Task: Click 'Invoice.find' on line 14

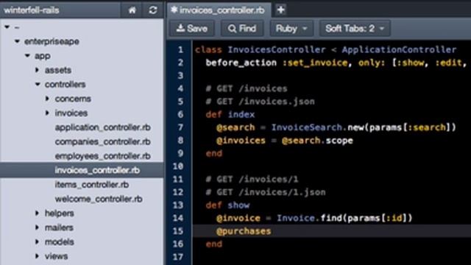Action: (309, 218)
